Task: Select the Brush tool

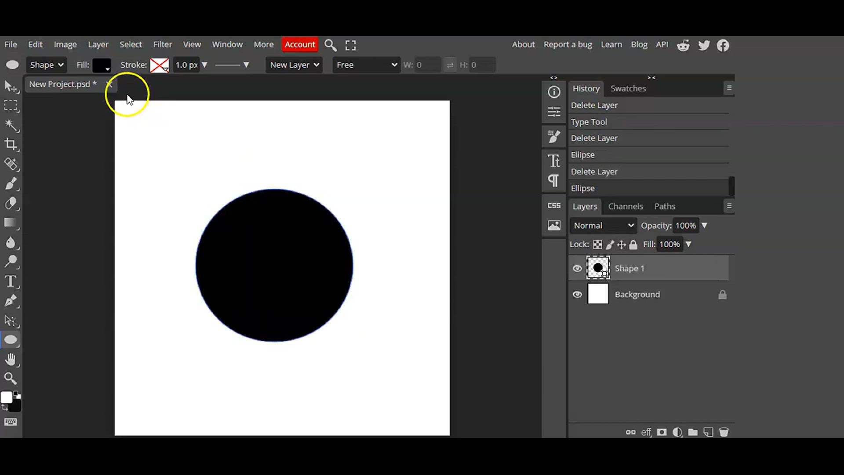Action: pos(11,184)
